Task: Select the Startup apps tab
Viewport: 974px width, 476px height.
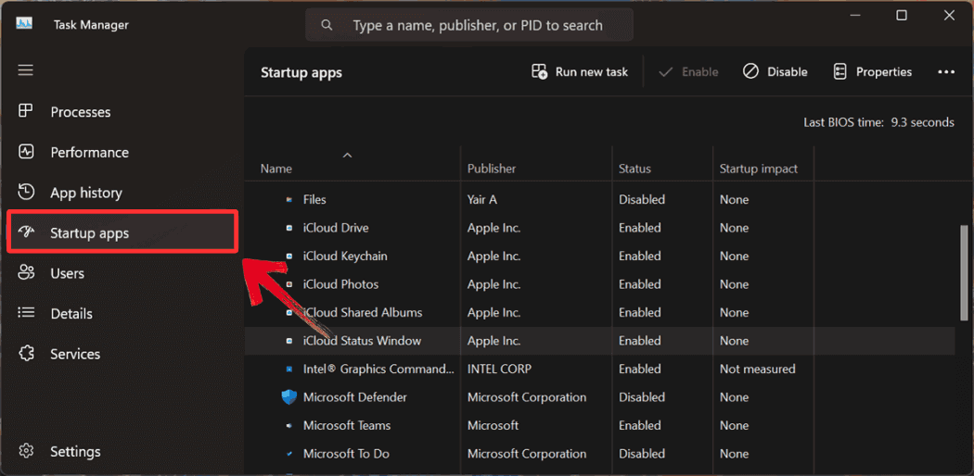Action: point(122,232)
